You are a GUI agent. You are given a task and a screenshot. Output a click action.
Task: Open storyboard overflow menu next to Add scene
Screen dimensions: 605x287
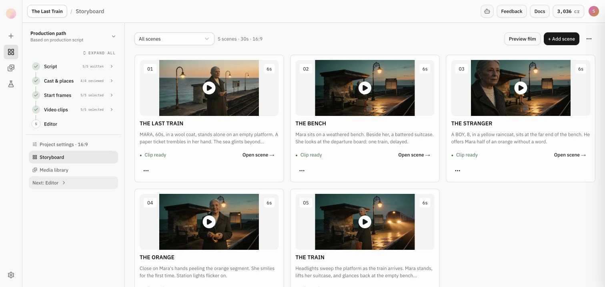tap(589, 39)
